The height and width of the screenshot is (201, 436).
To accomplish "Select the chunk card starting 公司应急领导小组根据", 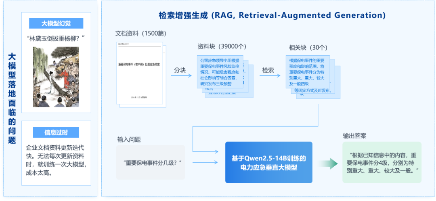I will coord(221,72).
